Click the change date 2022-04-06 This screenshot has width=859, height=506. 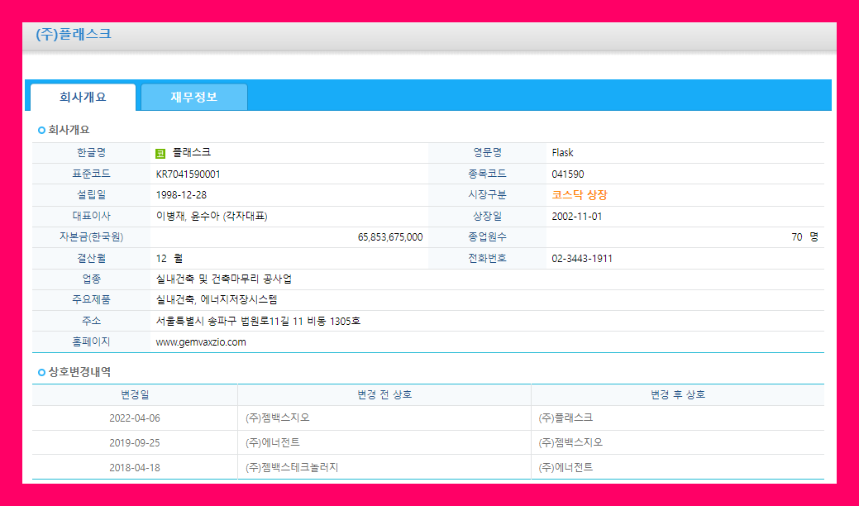coord(135,418)
